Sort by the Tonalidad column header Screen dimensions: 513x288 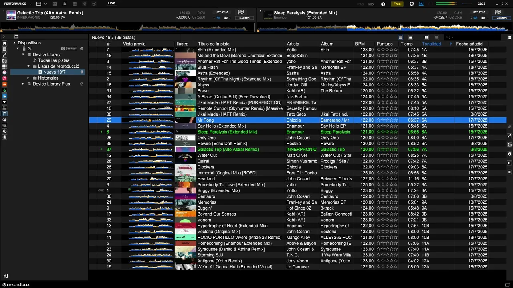[437, 44]
